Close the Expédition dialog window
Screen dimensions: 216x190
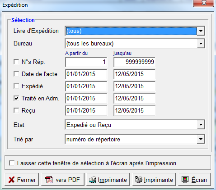[203, 3]
